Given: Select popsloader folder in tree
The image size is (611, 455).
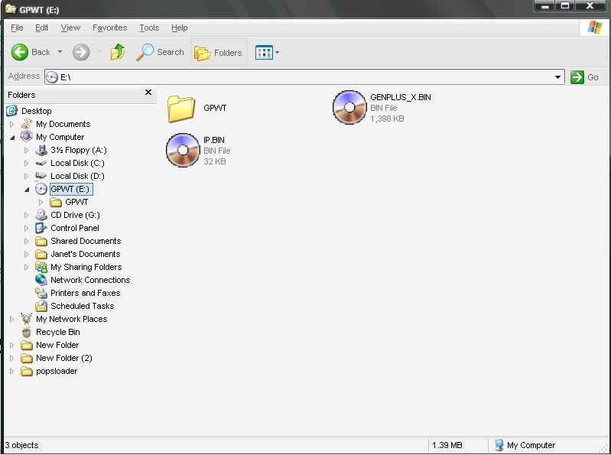Looking at the screenshot, I should tap(57, 371).
